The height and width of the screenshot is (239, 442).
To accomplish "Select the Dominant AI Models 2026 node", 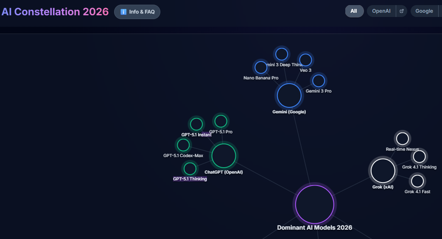I will [x=315, y=204].
